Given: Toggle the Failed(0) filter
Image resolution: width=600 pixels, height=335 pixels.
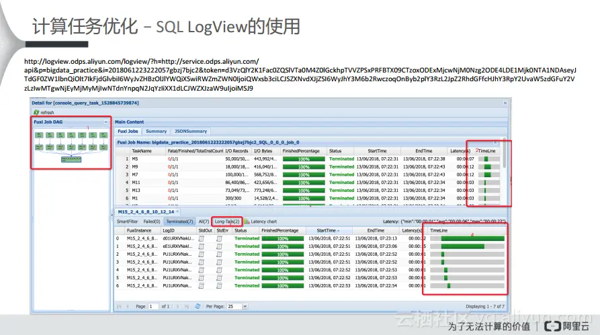Looking at the screenshot, I should (152, 222).
